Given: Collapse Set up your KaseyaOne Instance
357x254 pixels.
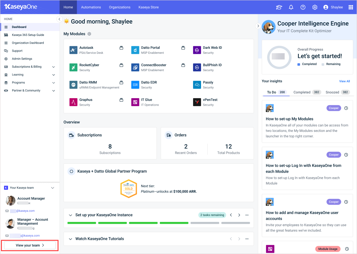Looking at the screenshot, I should pos(70,215).
